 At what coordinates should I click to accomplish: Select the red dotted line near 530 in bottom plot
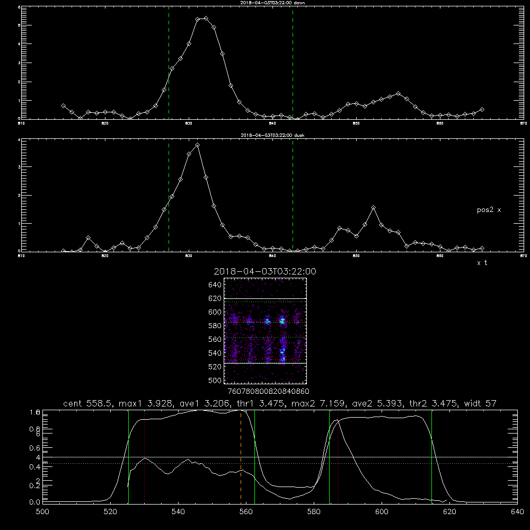point(145,456)
